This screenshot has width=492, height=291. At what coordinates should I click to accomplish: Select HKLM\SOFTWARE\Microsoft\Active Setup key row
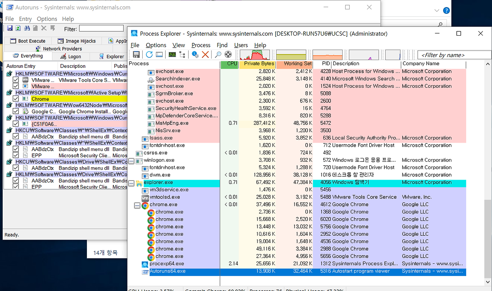[x=65, y=92]
